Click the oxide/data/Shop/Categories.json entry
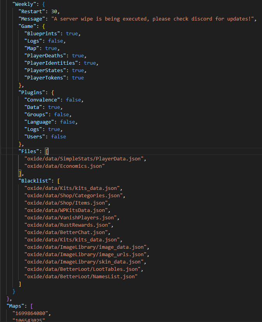Image resolution: width=262 pixels, height=322 pixels. tap(73, 196)
